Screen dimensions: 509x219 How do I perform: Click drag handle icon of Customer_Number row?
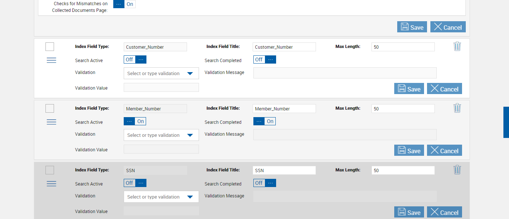coord(51,61)
